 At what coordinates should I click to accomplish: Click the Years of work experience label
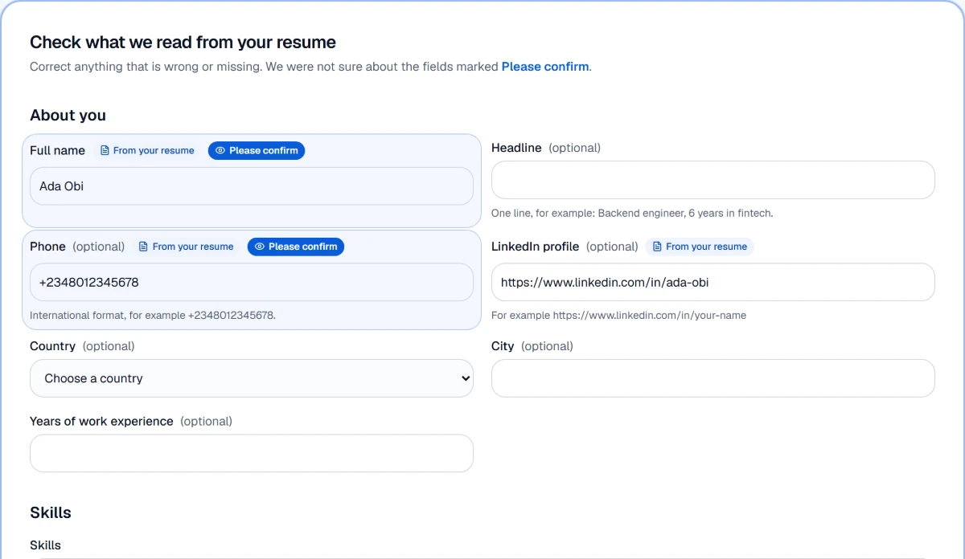point(101,421)
